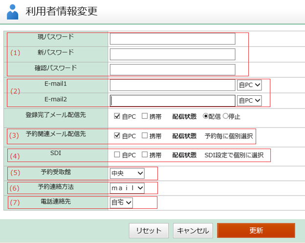Focus the 新パスワード input field
The width and height of the screenshot is (305, 243).
173,54
